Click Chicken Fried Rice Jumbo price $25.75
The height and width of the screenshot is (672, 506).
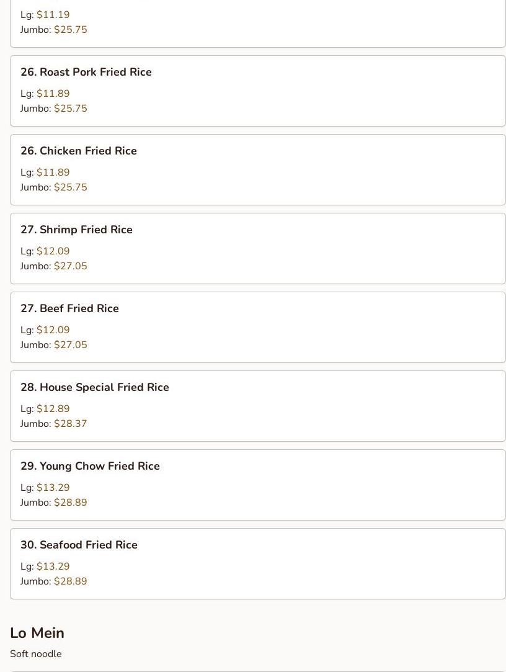[x=70, y=187]
